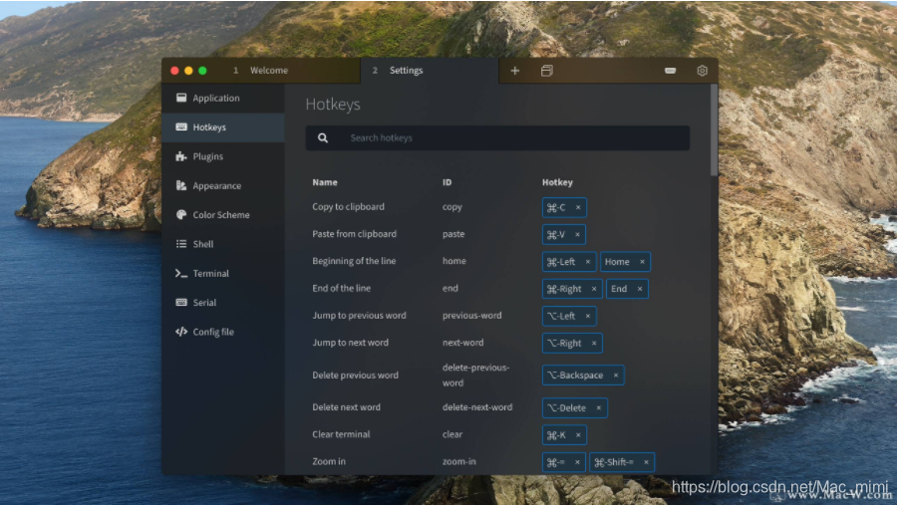This screenshot has width=898, height=506.
Task: Click the "Clear terminal" row name
Action: (341, 434)
